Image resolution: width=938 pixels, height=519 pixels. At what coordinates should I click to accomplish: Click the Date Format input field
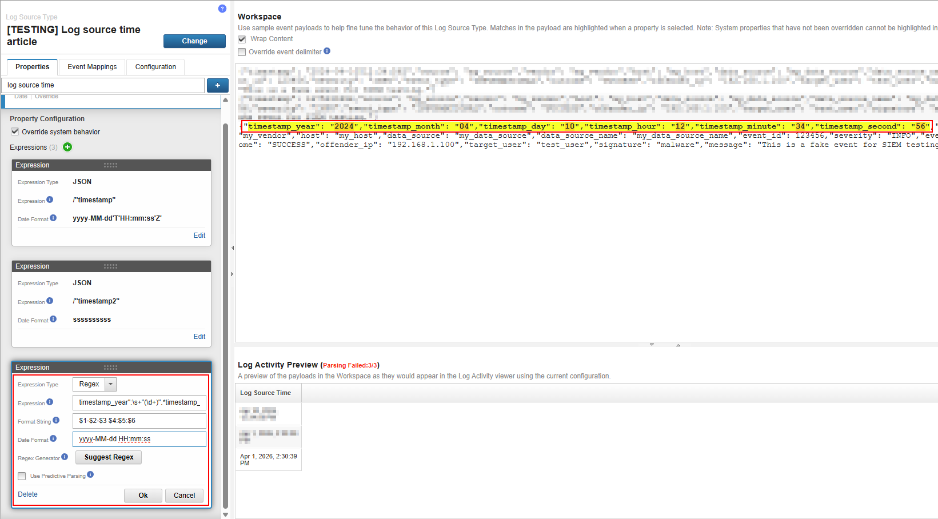pyautogui.click(x=139, y=439)
